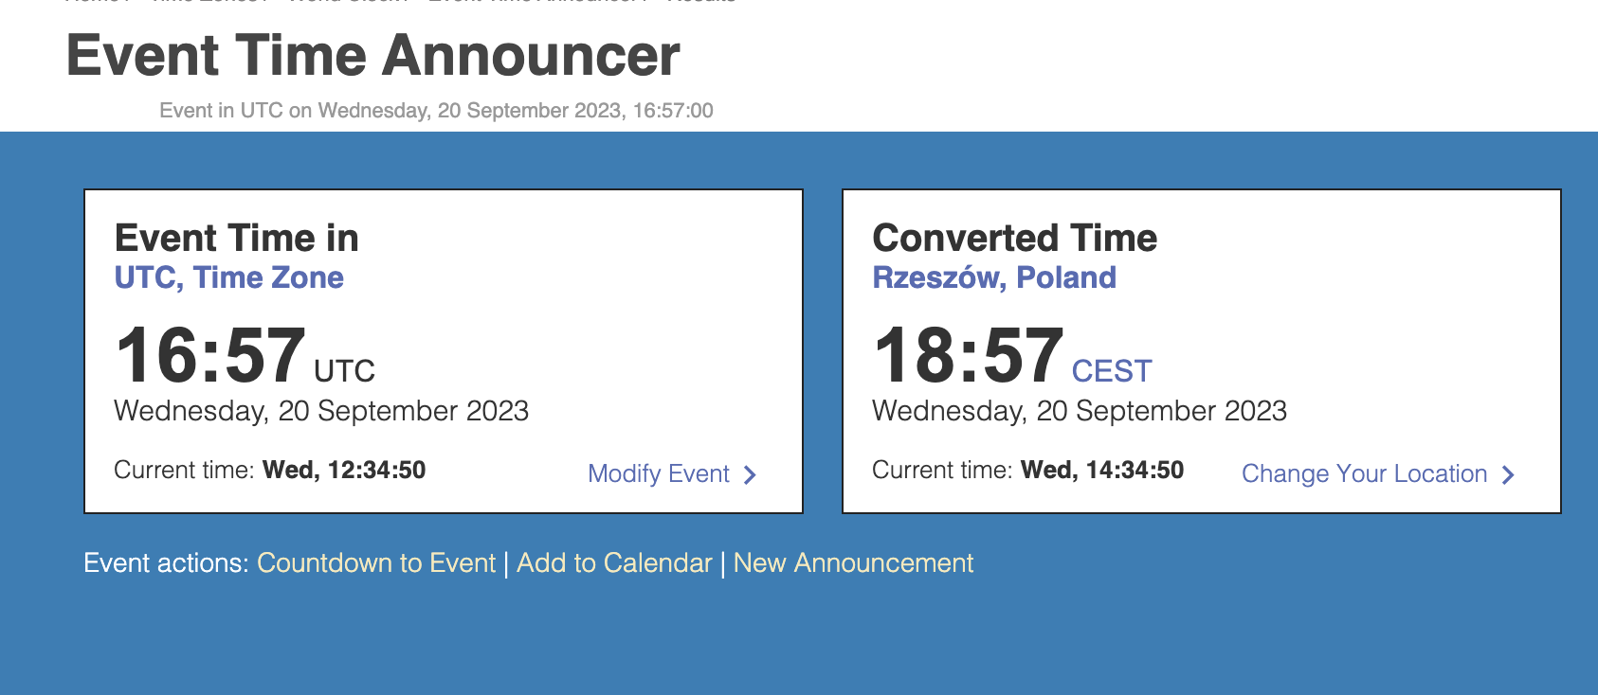Start a New Announcement
Viewport: 1598px width, 695px height.
click(x=853, y=562)
